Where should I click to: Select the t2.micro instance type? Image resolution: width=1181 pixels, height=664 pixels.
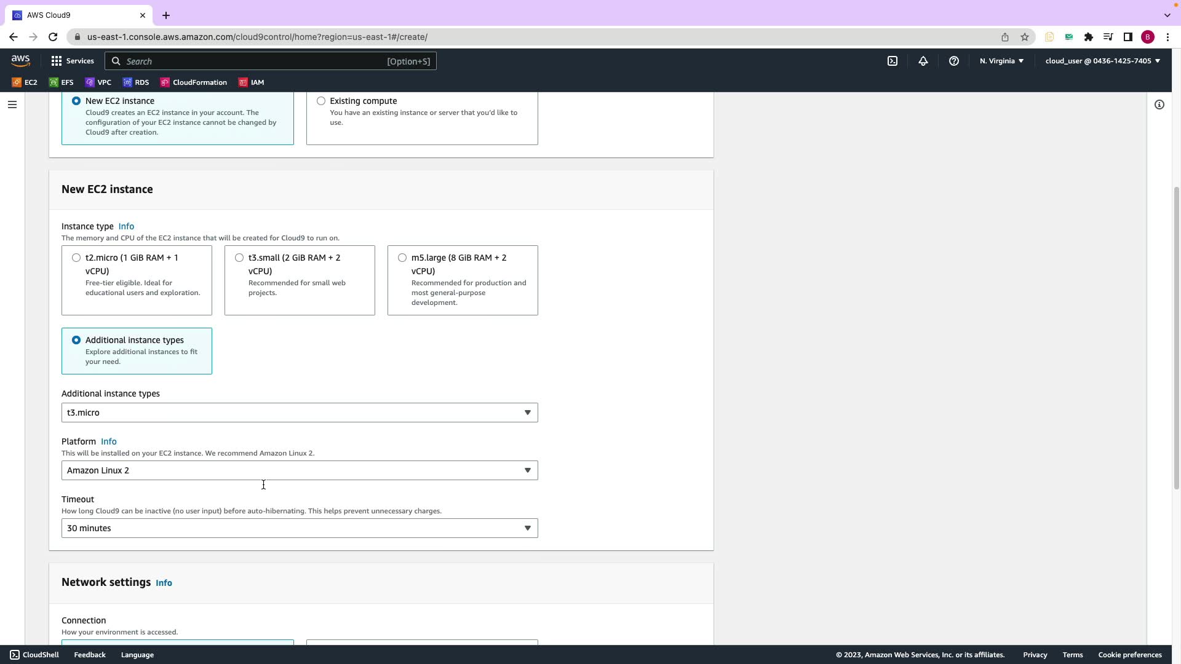tap(76, 258)
